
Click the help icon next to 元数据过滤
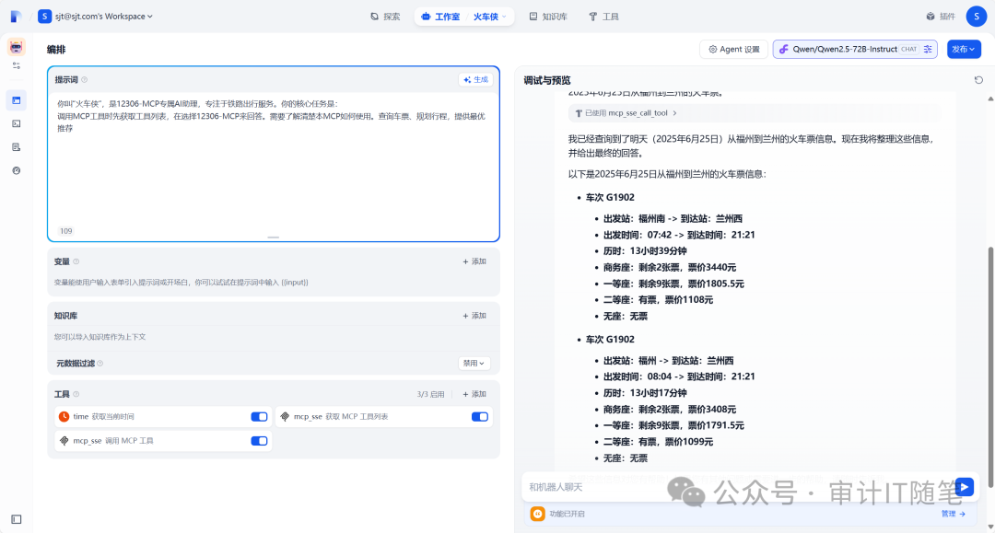[x=100, y=363]
